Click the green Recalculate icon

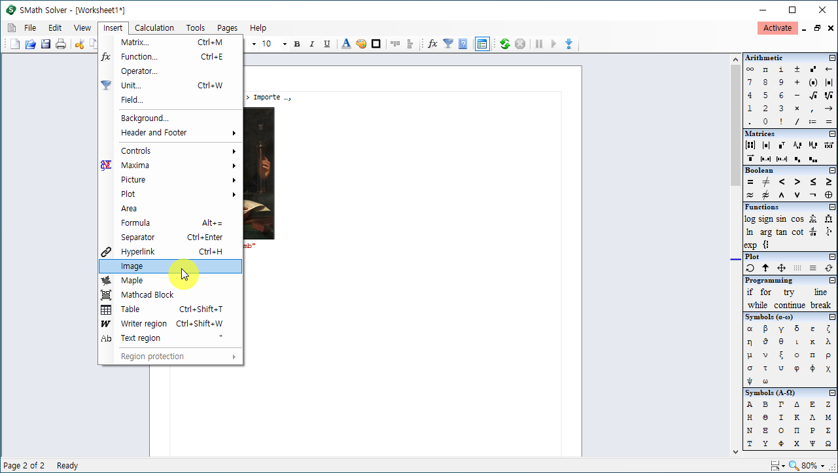coord(505,44)
